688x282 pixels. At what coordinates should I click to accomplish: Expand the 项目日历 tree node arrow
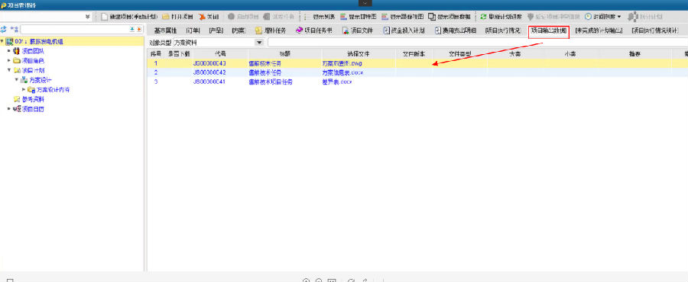(8, 108)
